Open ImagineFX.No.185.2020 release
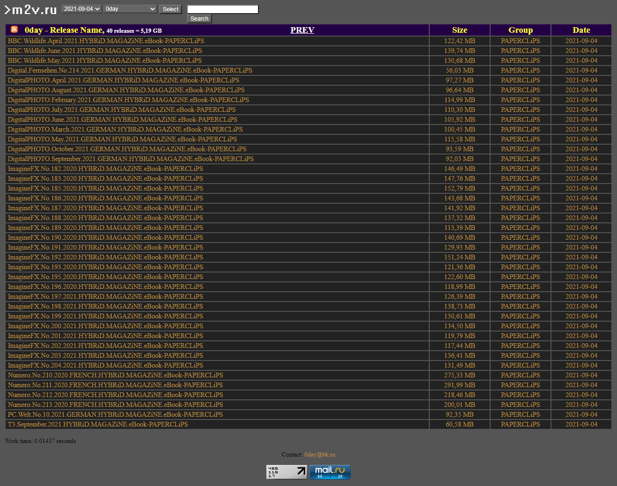 (x=105, y=188)
